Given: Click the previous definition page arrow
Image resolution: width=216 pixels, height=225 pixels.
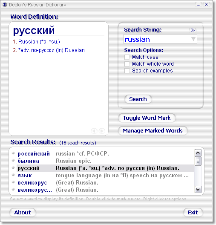Looking at the screenshot, I should point(94,131).
